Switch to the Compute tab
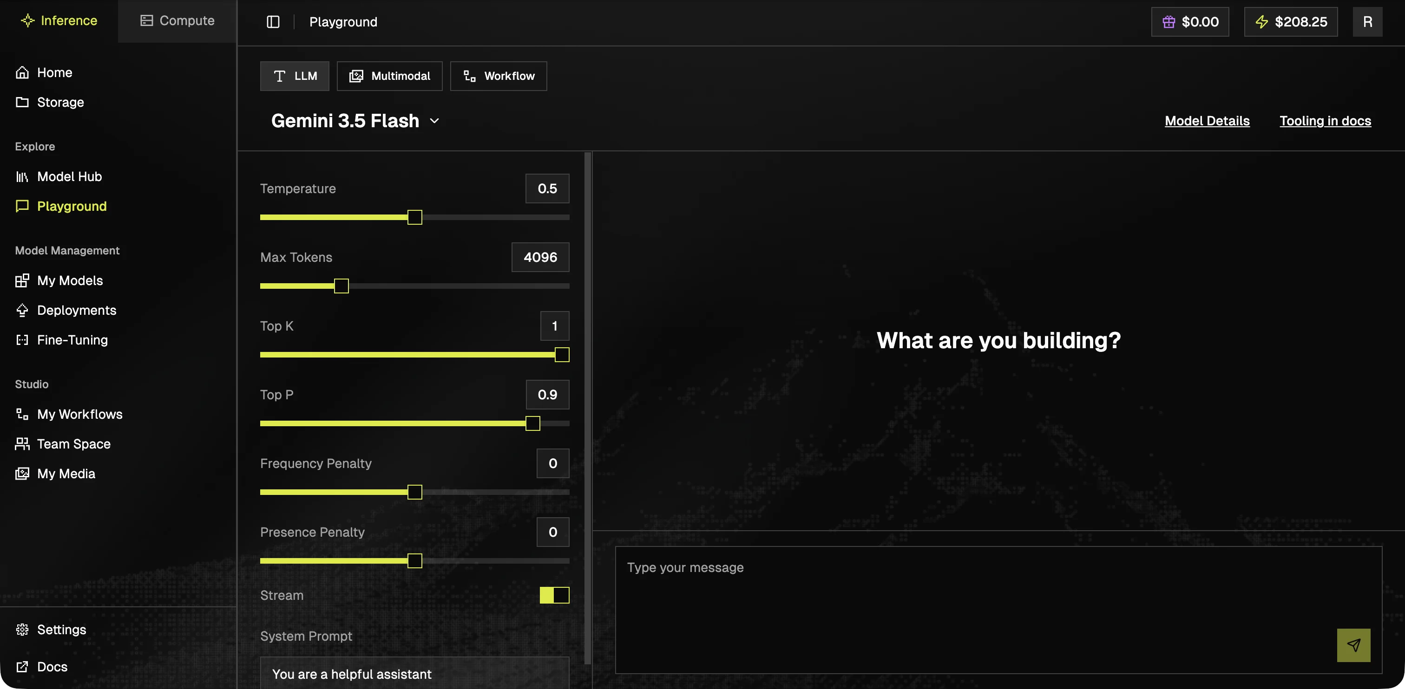1405x689 pixels. pos(177,21)
